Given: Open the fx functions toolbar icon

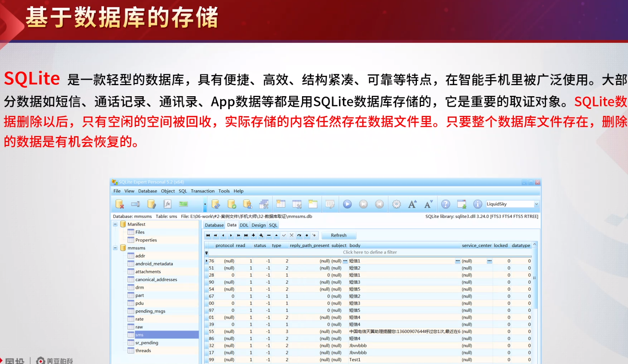Looking at the screenshot, I should coord(167,204).
